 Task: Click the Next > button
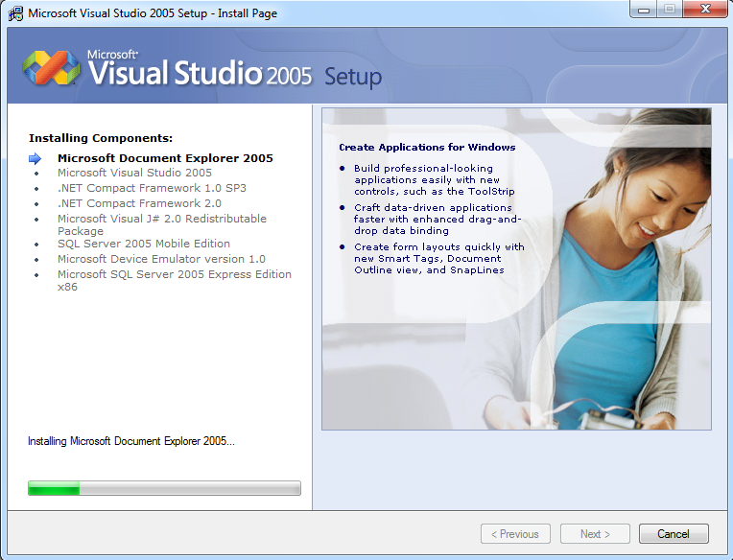(x=595, y=534)
